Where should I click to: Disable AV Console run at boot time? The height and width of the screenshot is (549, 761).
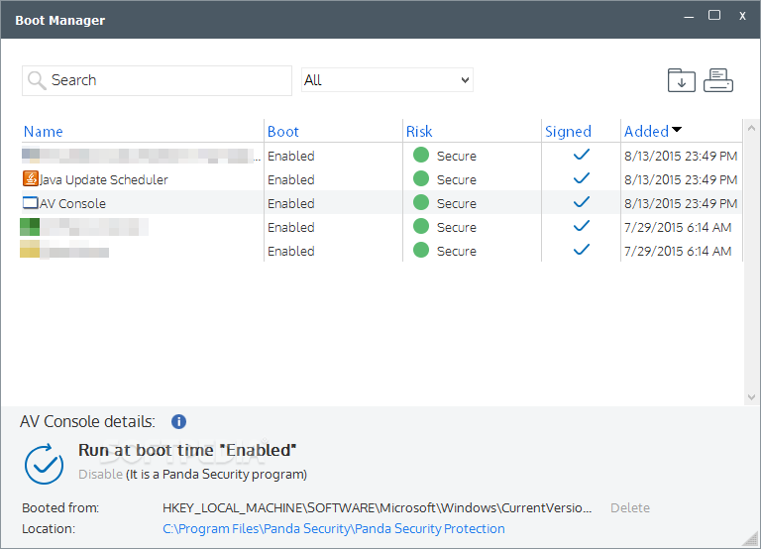(x=100, y=474)
